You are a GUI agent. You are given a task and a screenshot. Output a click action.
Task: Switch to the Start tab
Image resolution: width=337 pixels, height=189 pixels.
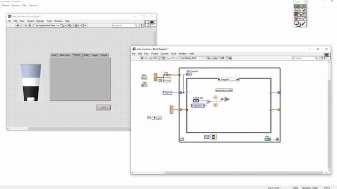click(x=54, y=55)
